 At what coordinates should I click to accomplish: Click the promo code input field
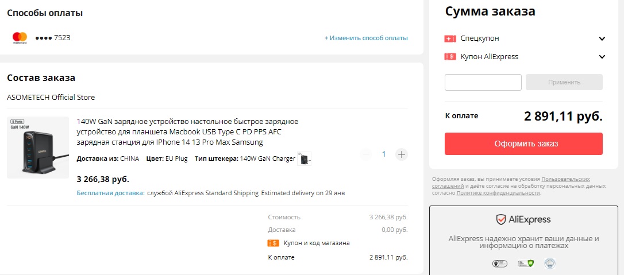[483, 82]
